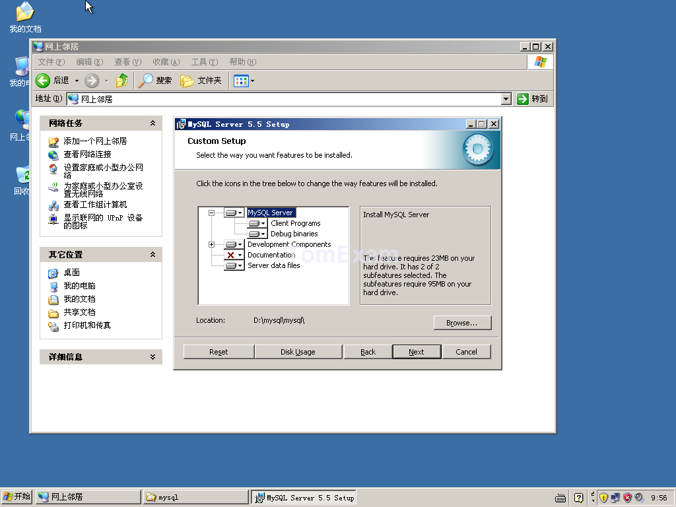Click the 我的文档 desktop icon

pos(25,18)
